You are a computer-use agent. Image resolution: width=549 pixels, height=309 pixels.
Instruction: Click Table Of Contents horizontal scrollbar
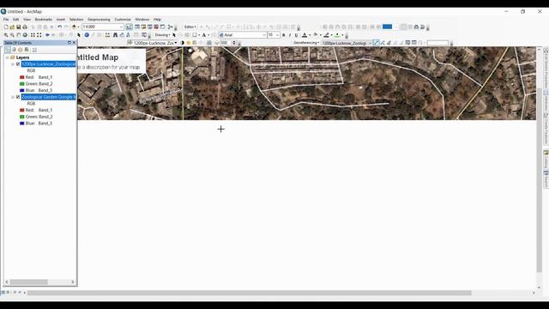coord(28,282)
